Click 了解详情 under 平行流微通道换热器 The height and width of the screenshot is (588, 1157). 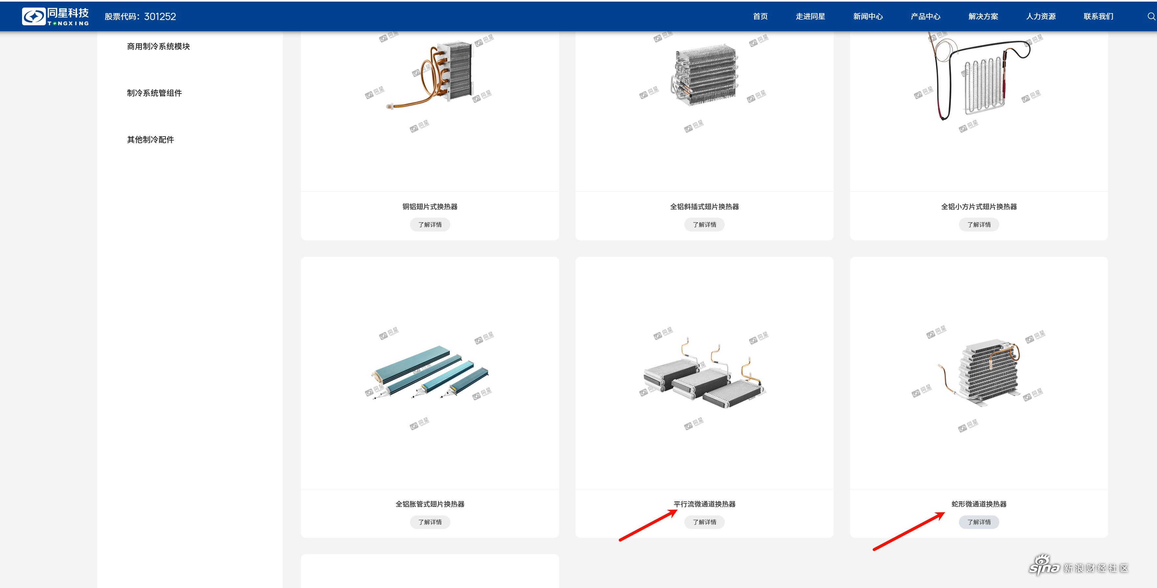[x=704, y=522]
